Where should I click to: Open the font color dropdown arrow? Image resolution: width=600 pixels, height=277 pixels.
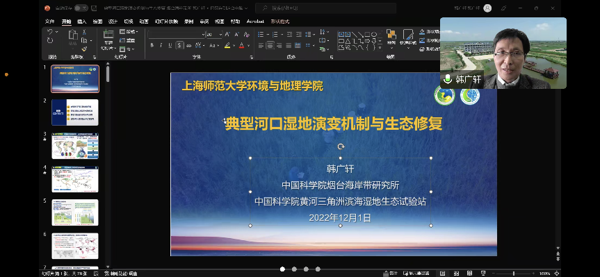(x=248, y=46)
